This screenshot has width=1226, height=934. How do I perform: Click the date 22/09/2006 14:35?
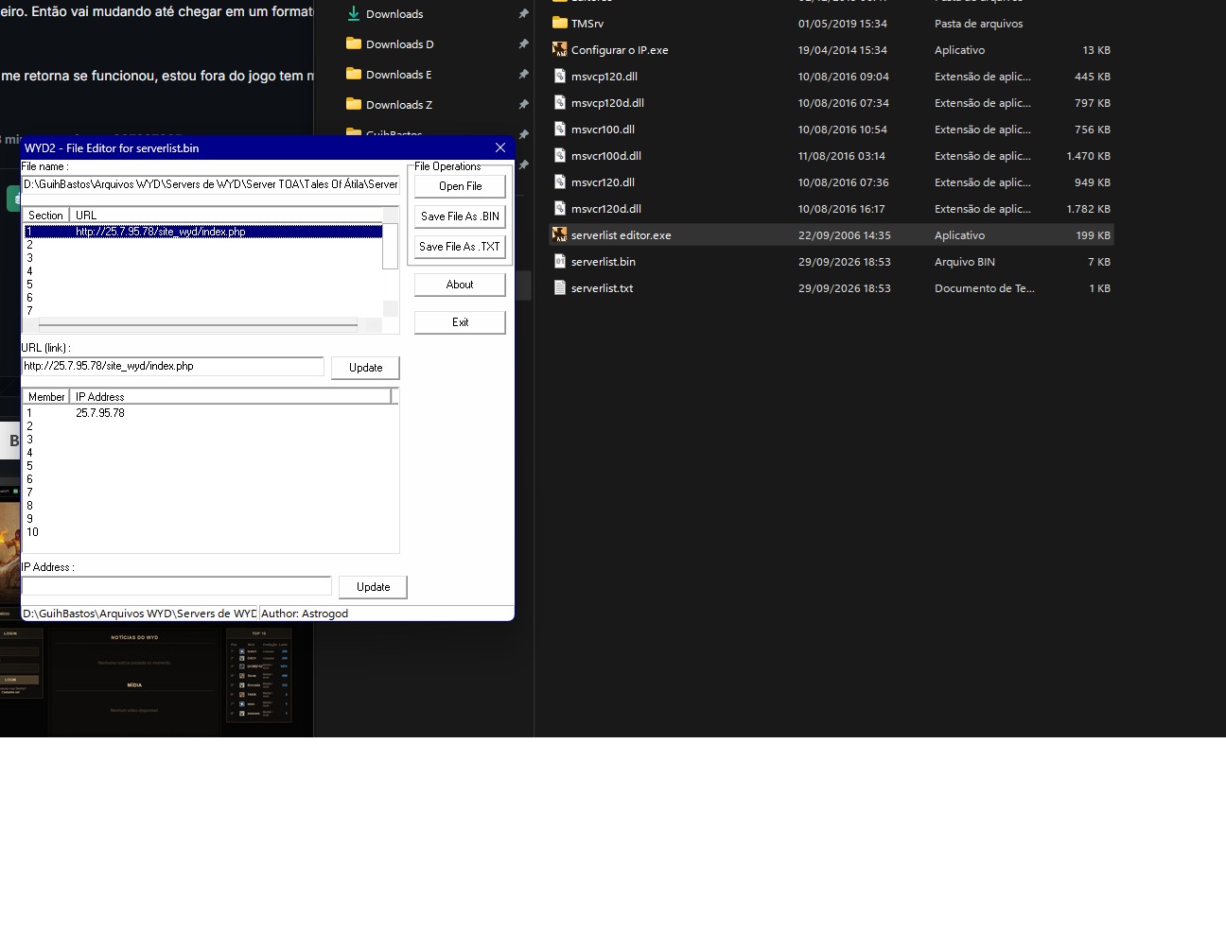click(845, 235)
